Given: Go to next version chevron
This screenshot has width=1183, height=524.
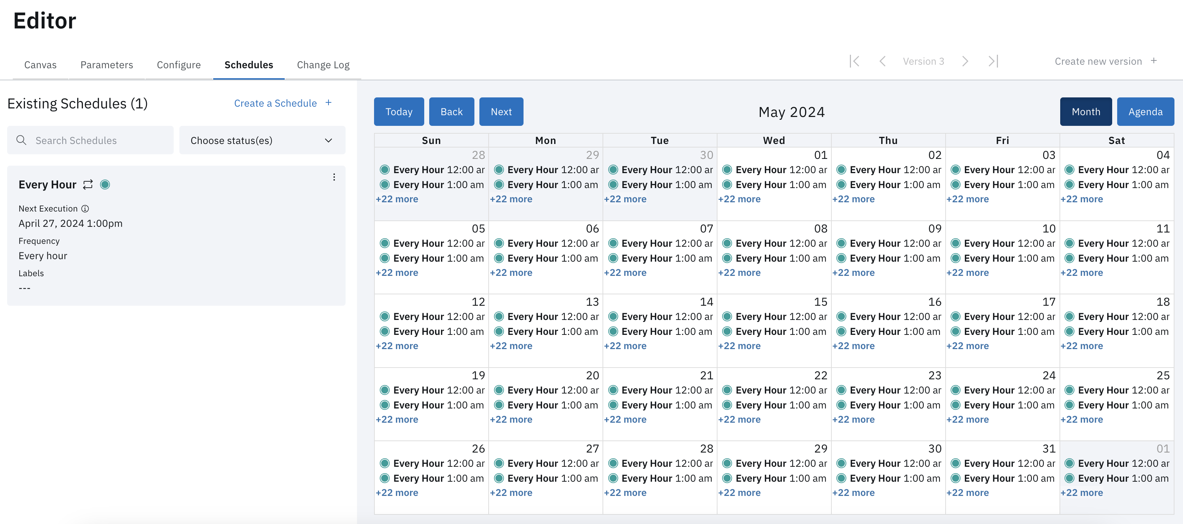Looking at the screenshot, I should click(965, 61).
